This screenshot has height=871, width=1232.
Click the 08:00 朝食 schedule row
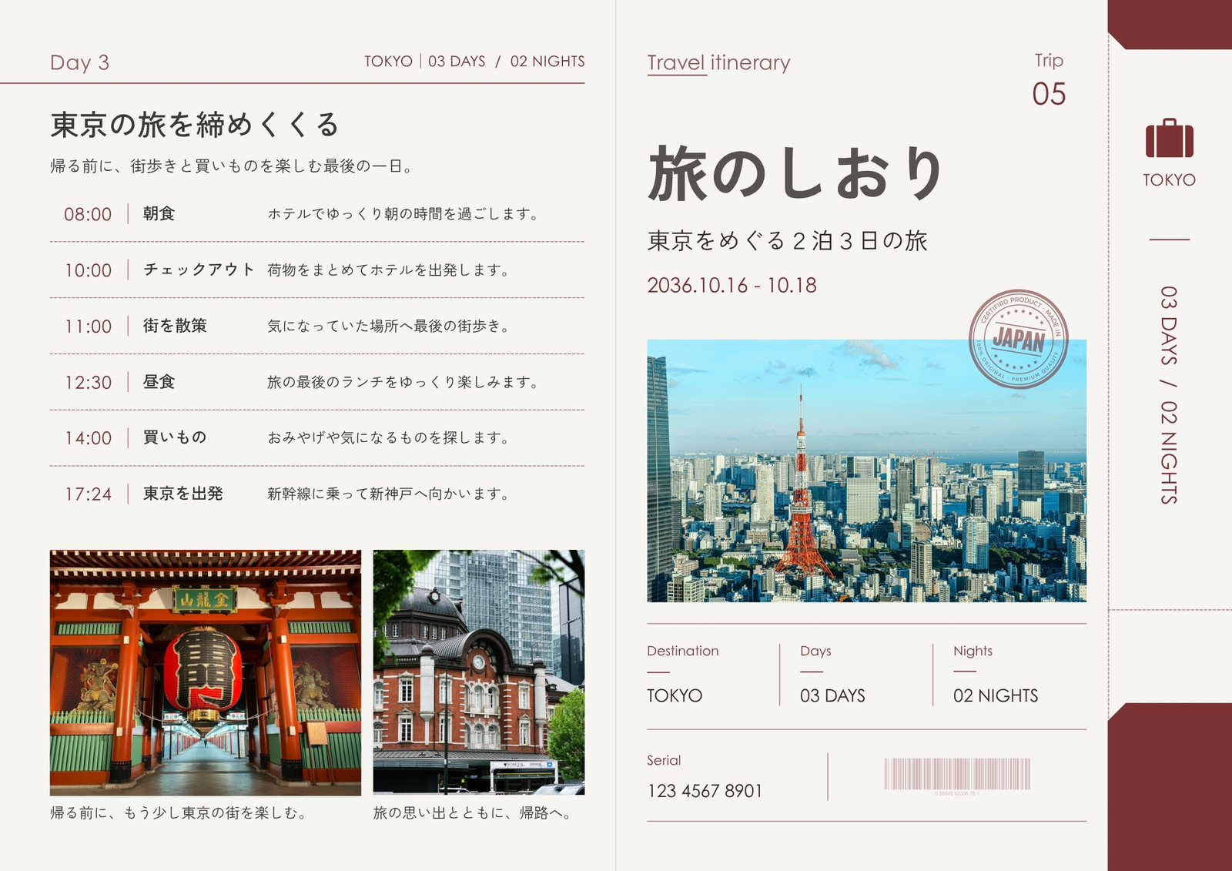(x=317, y=214)
